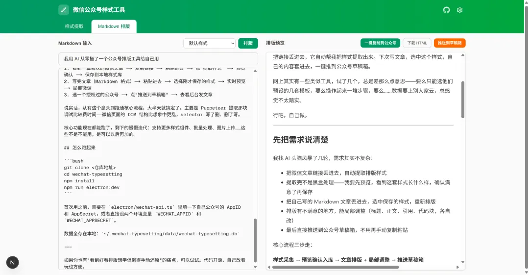Viewport: 529px width, 275px height.
Task: Focus the article title input field
Action: 158,58
